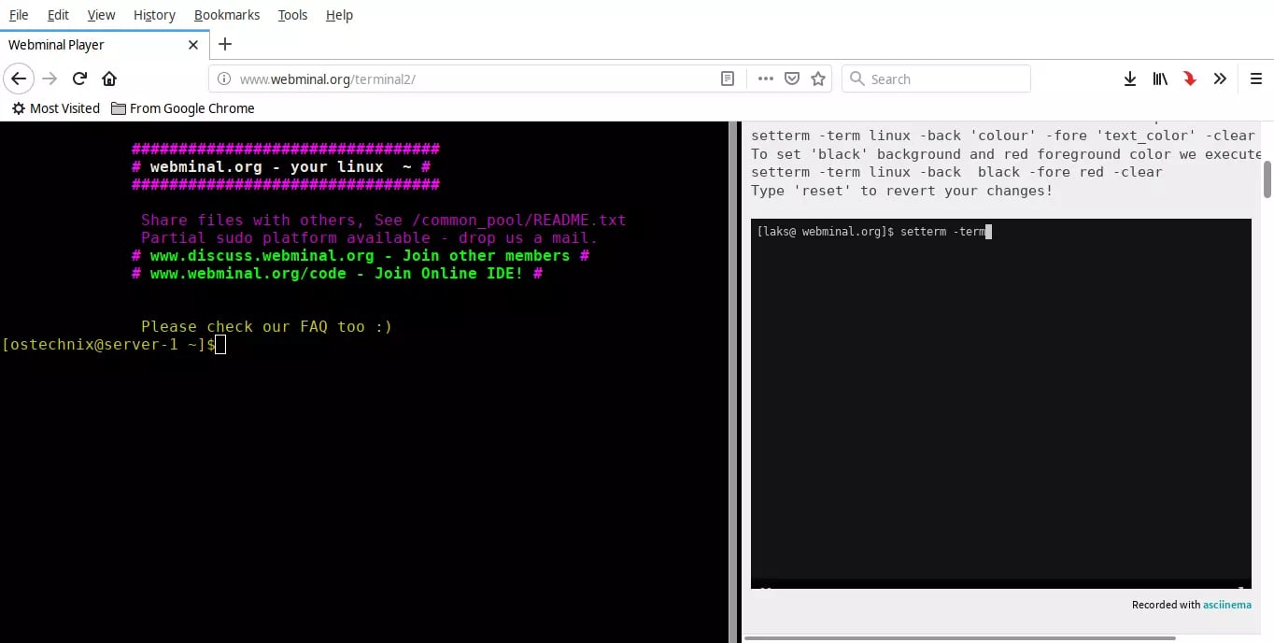Reload the current page
Viewport: 1274px width, 643px height.
point(79,79)
